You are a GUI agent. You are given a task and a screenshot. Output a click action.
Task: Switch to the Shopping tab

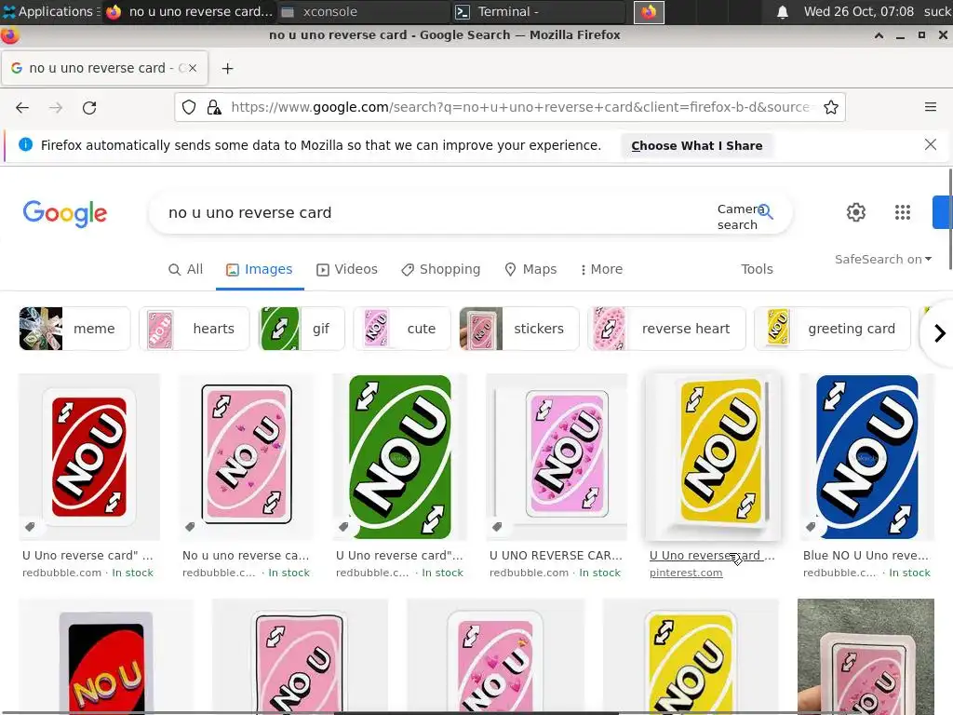pyautogui.click(x=440, y=269)
